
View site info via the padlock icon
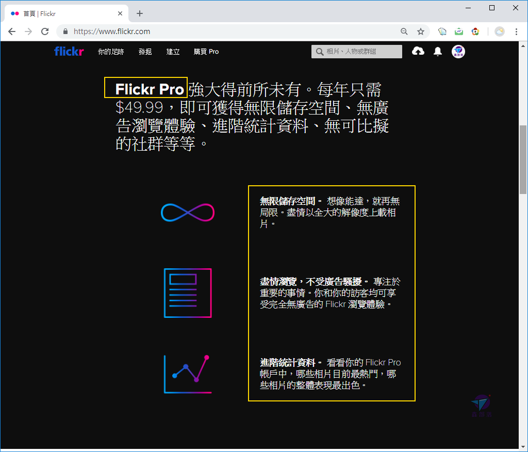tap(65, 31)
